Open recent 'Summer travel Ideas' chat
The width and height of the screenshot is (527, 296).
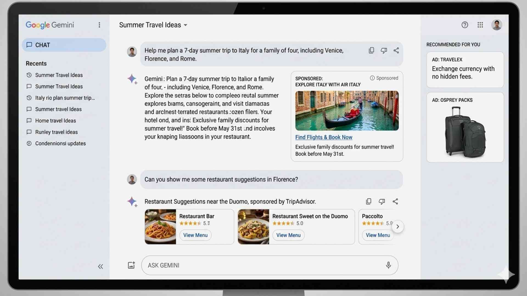coord(54,109)
